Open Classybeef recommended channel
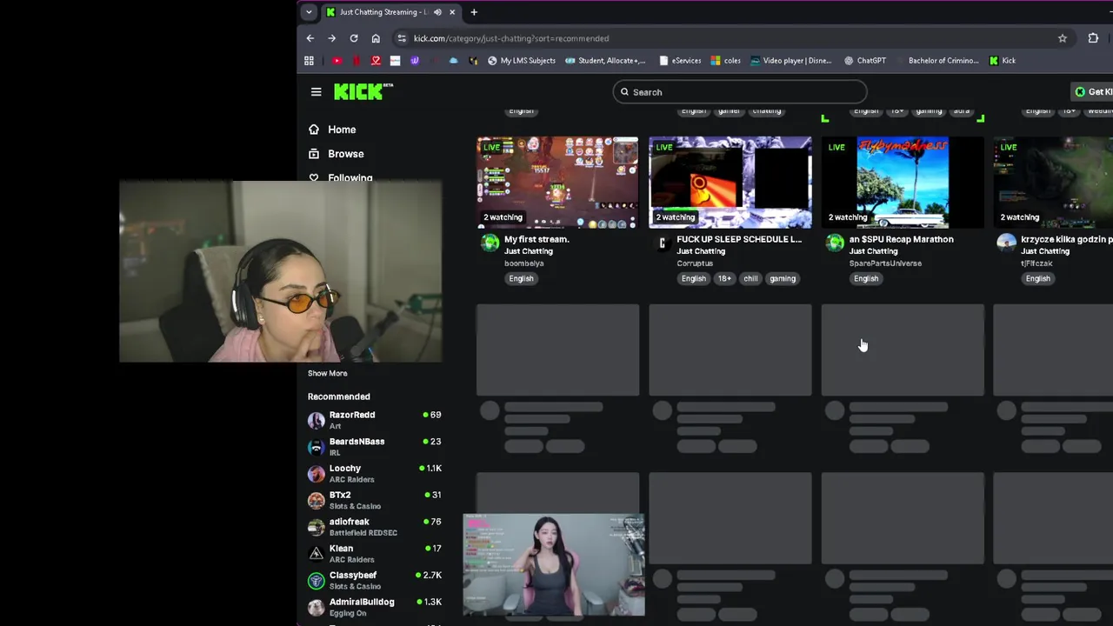The width and height of the screenshot is (1113, 626). 374,580
